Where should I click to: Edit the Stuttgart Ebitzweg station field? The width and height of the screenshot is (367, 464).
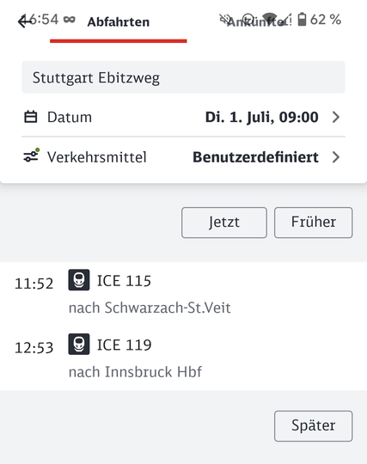tap(184, 77)
